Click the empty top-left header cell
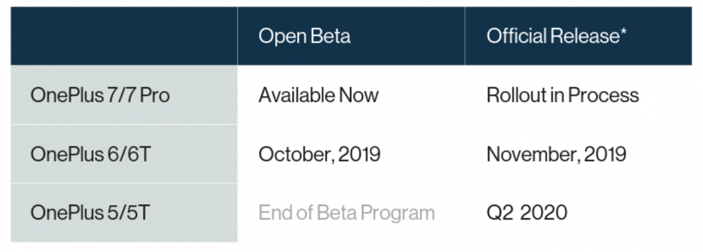The width and height of the screenshot is (703, 252). [124, 36]
